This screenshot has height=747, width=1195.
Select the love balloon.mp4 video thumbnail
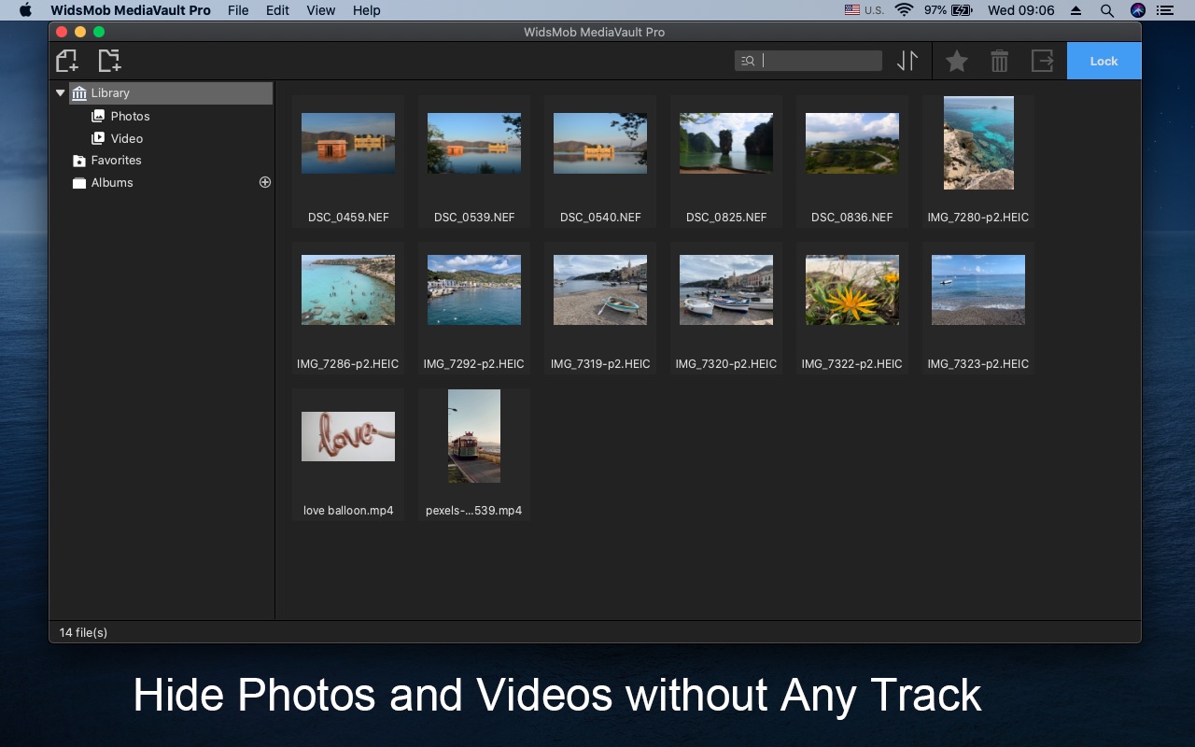click(348, 436)
